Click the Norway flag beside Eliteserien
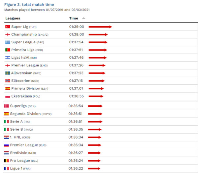This screenshot has width=198, height=175. click(8, 81)
